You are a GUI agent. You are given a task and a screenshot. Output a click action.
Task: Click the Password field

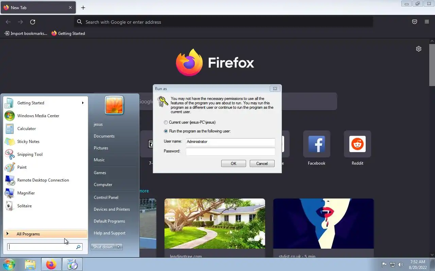pyautogui.click(x=230, y=151)
